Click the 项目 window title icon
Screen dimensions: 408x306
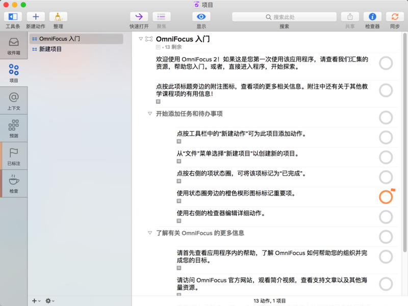click(x=196, y=5)
